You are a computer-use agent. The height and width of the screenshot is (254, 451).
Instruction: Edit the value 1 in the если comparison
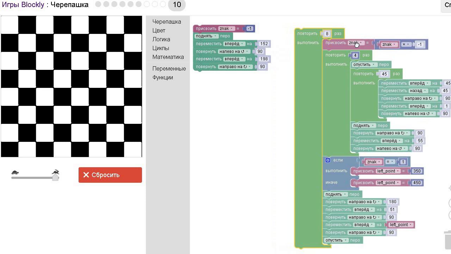click(x=403, y=162)
